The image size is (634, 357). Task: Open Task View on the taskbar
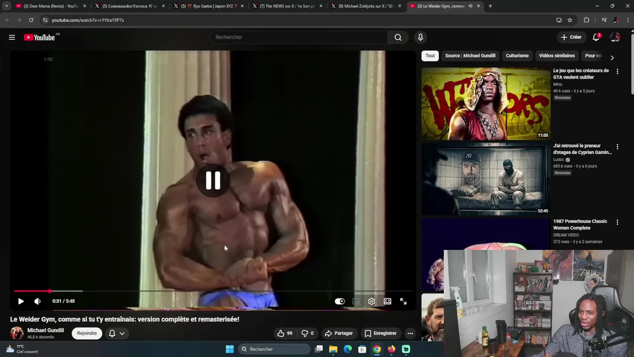[x=319, y=349]
